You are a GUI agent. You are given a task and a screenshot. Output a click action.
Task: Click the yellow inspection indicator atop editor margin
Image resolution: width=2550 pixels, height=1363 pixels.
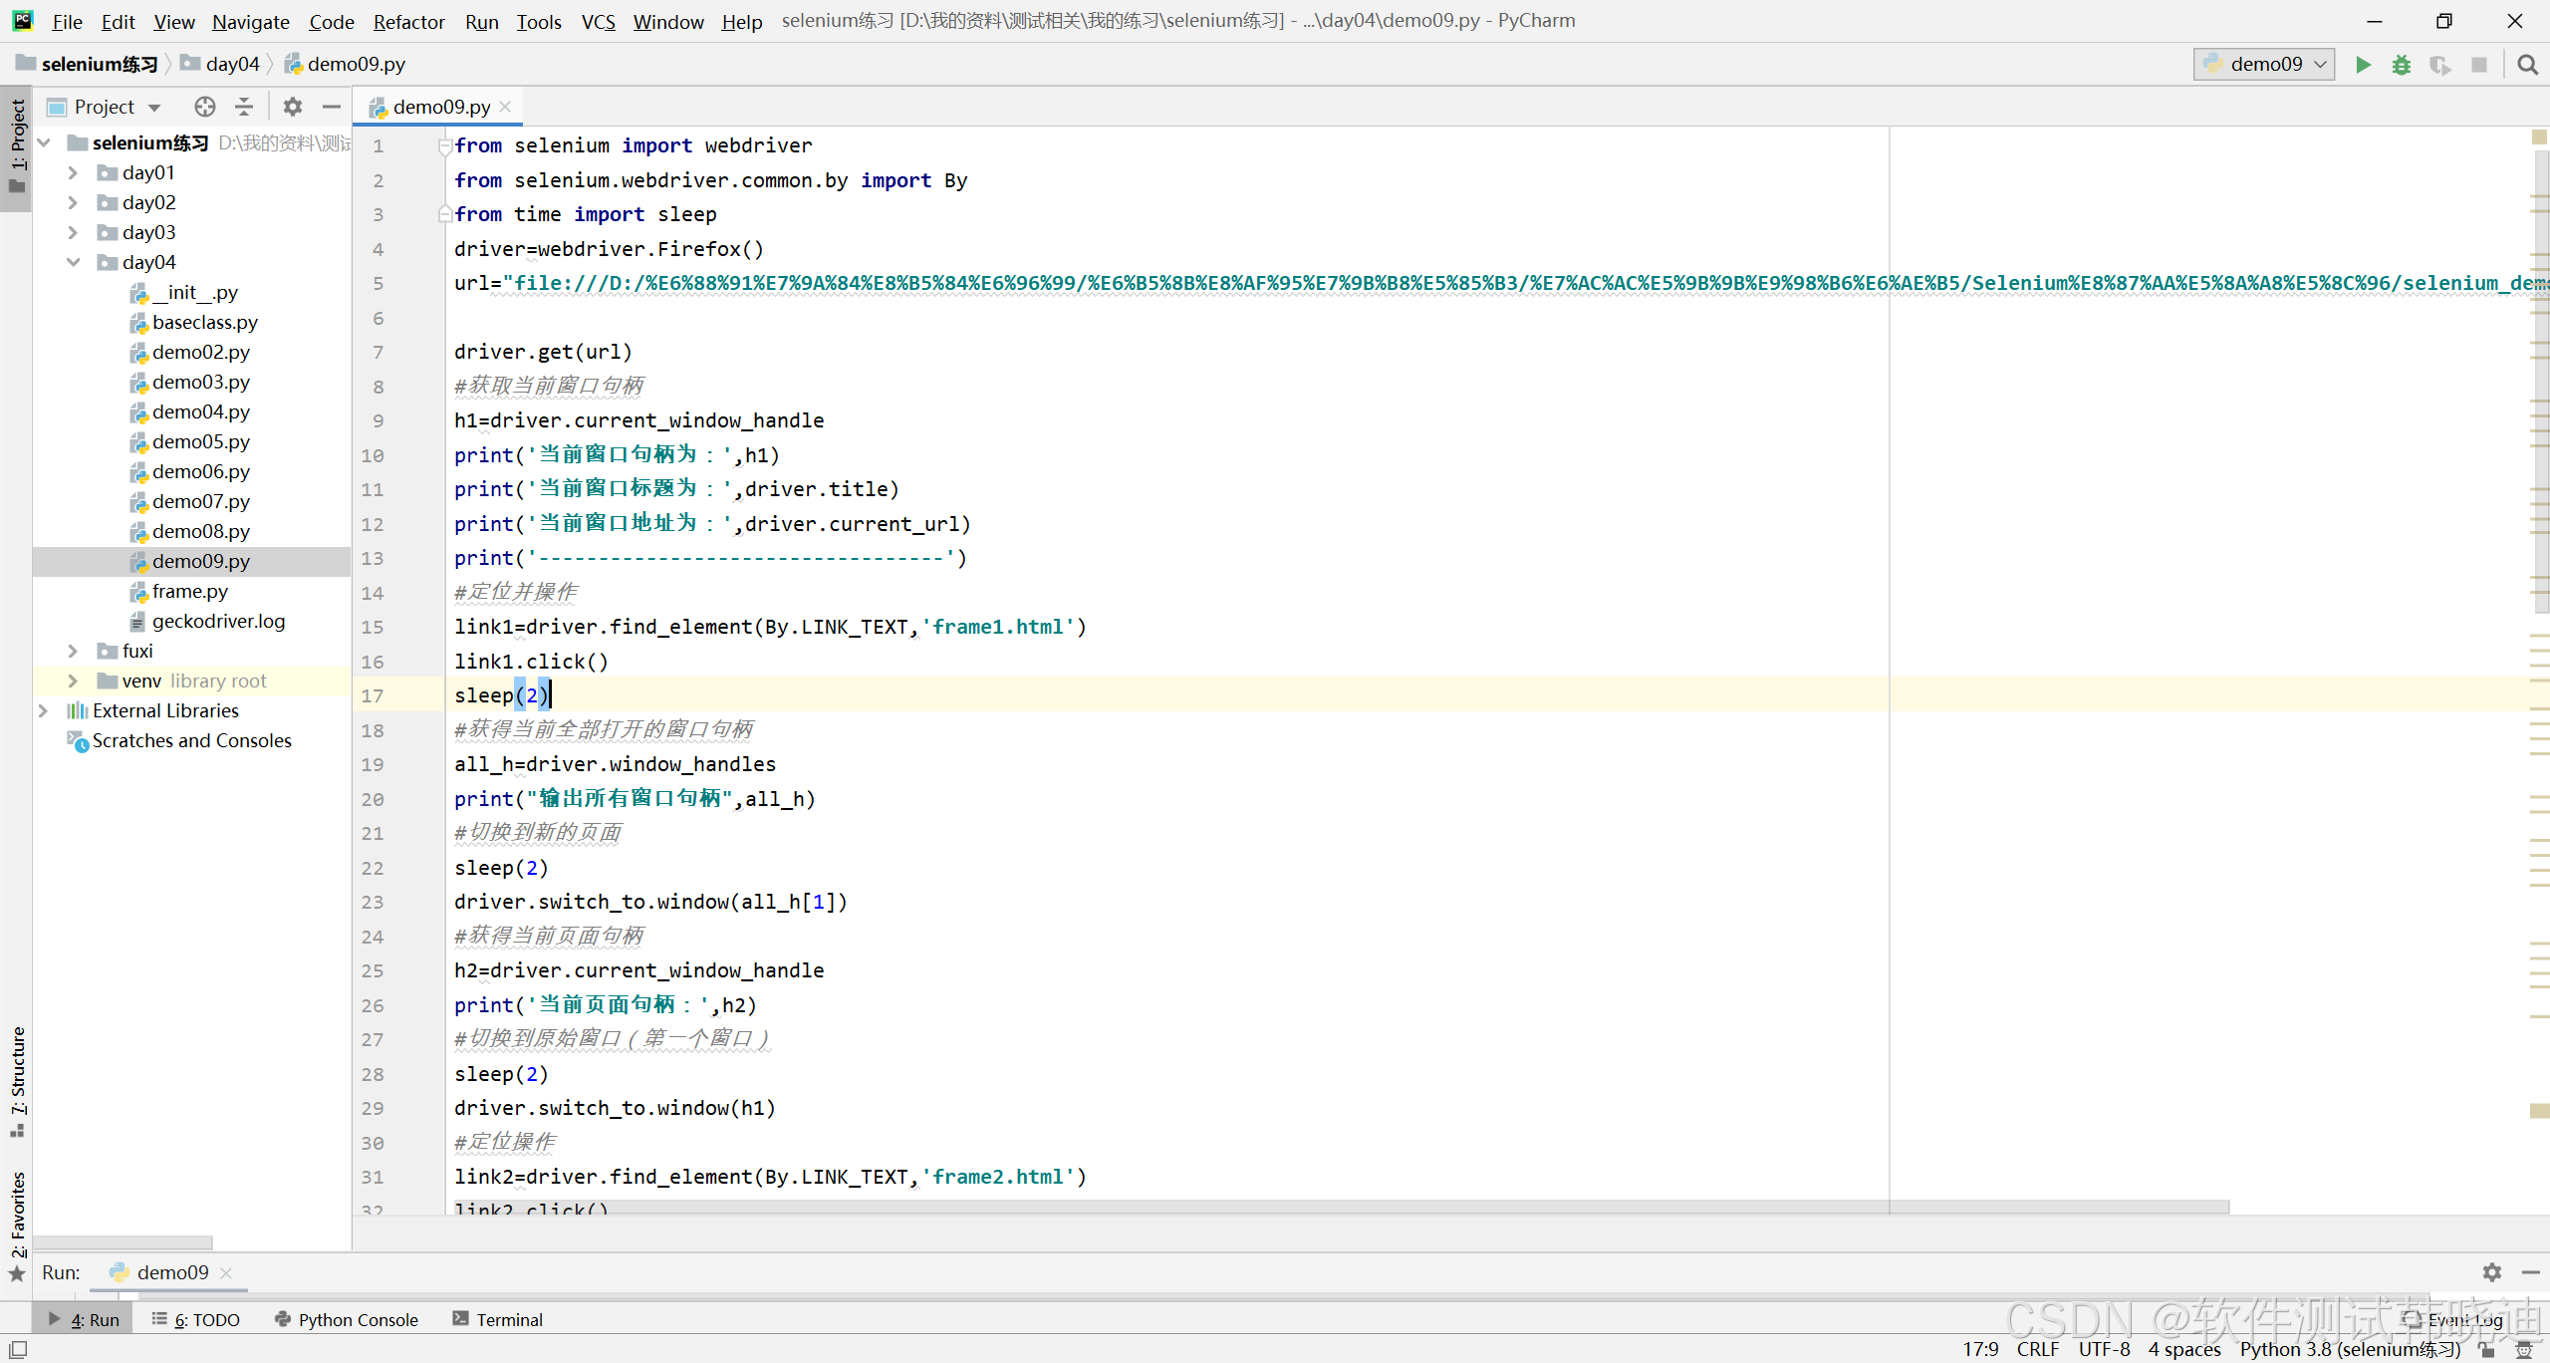tap(2539, 136)
